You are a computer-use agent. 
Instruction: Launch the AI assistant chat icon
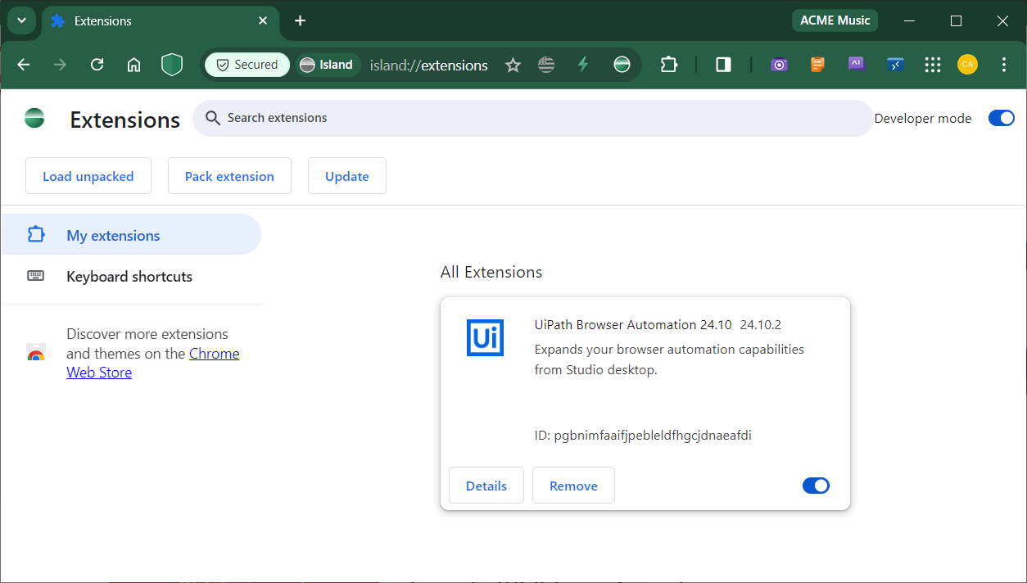tap(856, 64)
